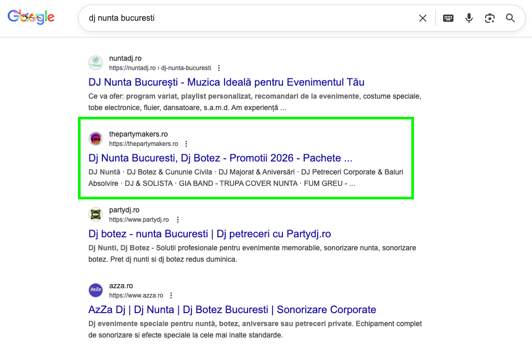Open Dj botez - nunta Bucuresti Partydj.ro result

(210, 234)
